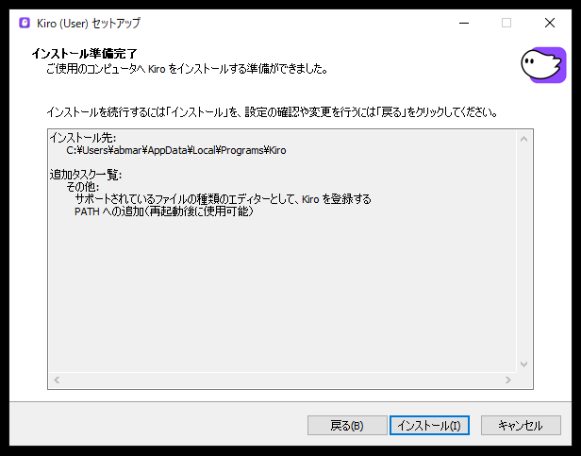The width and height of the screenshot is (581, 456).
Task: Click the left arrow of horizontal scrollbar
Action: (x=57, y=380)
